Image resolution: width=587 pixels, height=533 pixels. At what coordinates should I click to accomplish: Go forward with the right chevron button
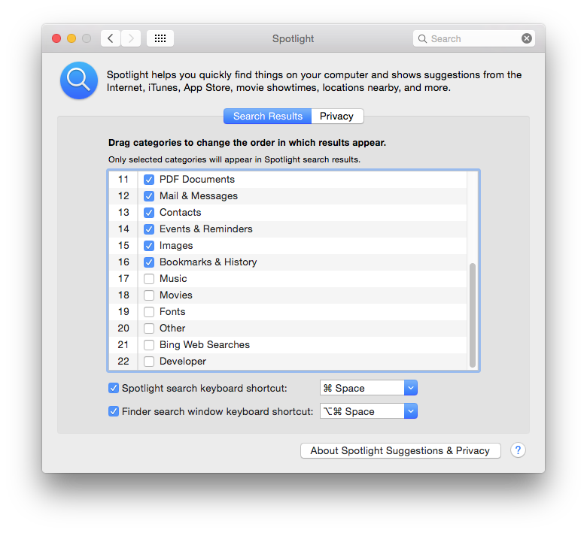pos(131,38)
